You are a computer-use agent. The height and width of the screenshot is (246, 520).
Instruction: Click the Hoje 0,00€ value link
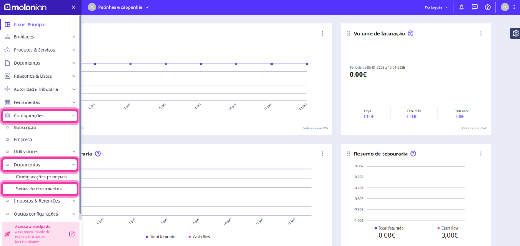(369, 116)
